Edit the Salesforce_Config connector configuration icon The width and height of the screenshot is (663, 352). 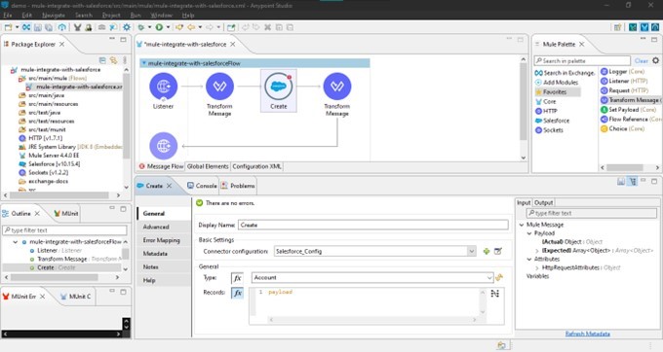pos(498,251)
